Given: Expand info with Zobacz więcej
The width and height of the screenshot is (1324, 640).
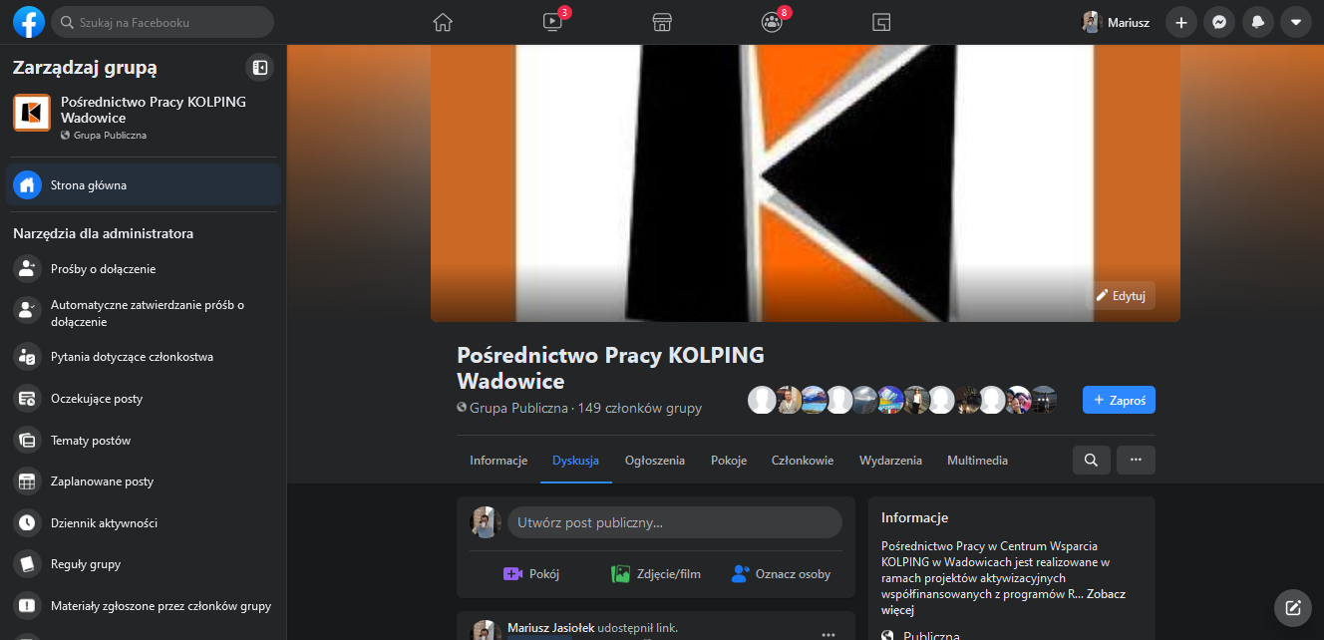Looking at the screenshot, I should [x=1003, y=601].
